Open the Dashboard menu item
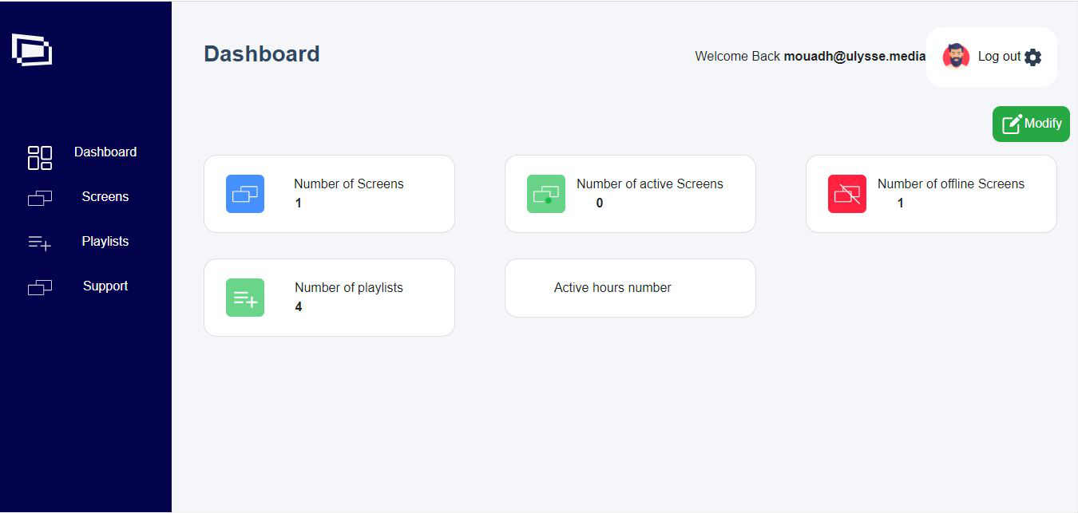 point(105,152)
